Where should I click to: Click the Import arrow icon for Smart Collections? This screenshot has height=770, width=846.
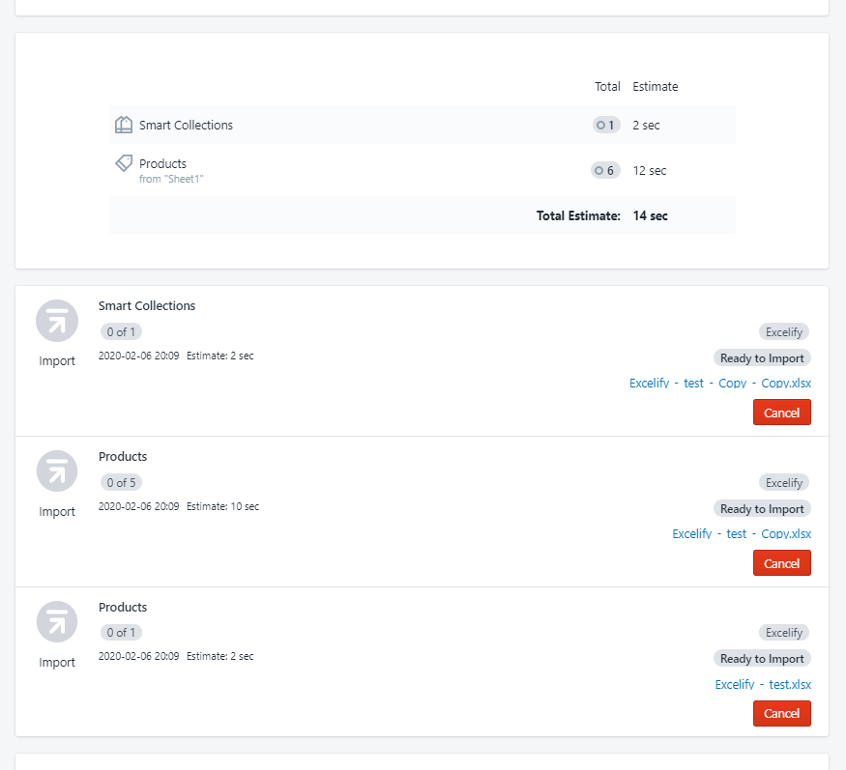(56, 321)
